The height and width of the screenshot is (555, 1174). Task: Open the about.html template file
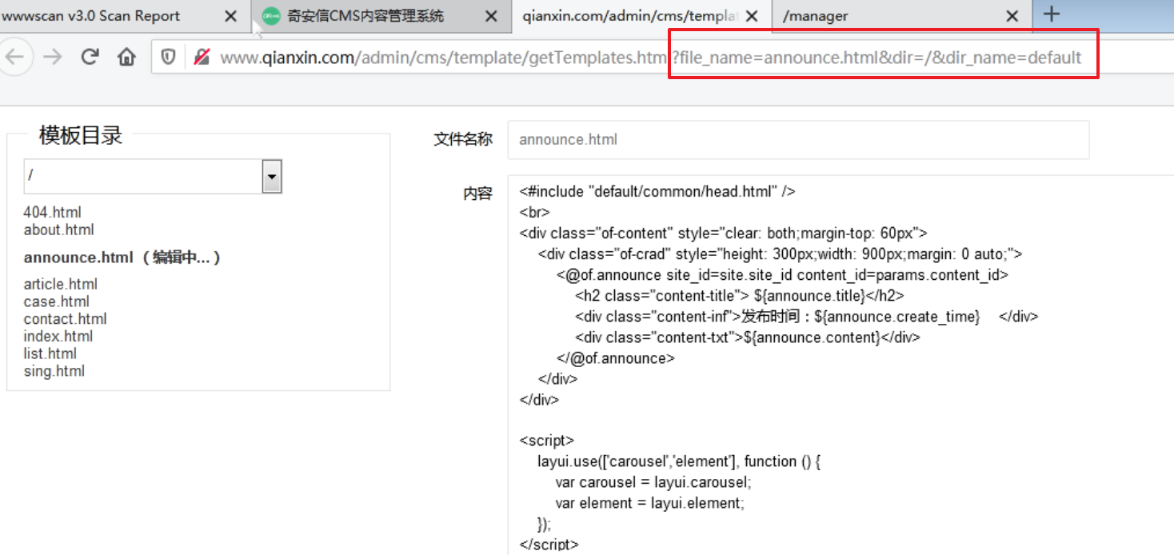pyautogui.click(x=59, y=230)
